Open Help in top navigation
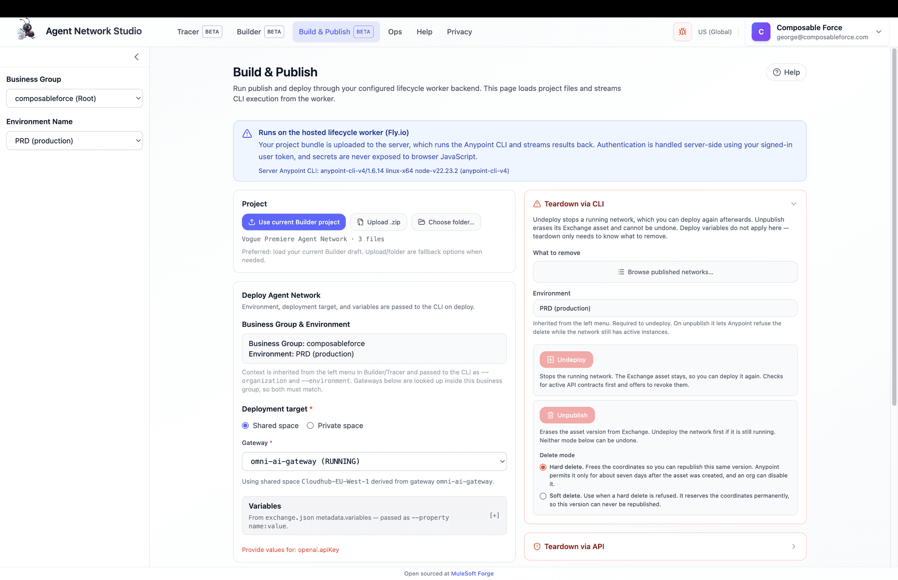Screen dimensions: 898x580 click(424, 32)
